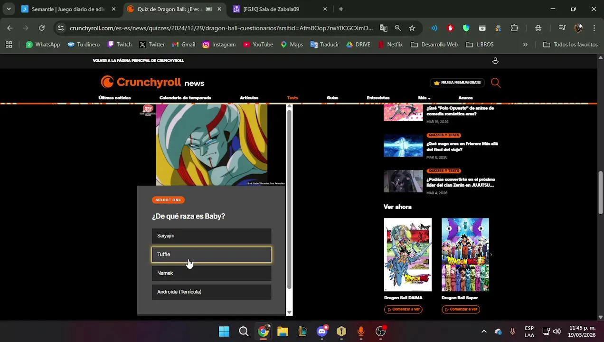Open the Crunchyroll account profile icon

[x=495, y=61]
